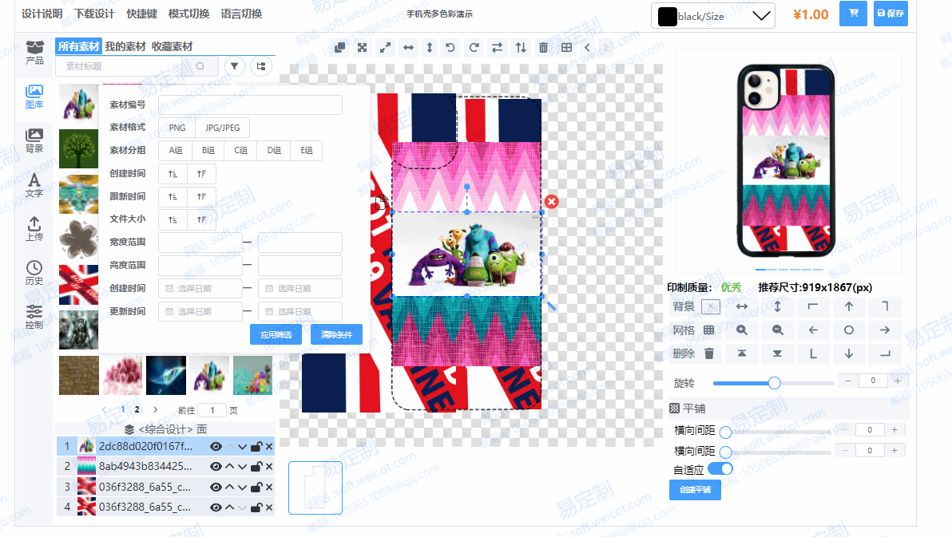Viewport: 952px width, 537px height.
Task: Go to next material page with right chevron
Action: click(156, 409)
